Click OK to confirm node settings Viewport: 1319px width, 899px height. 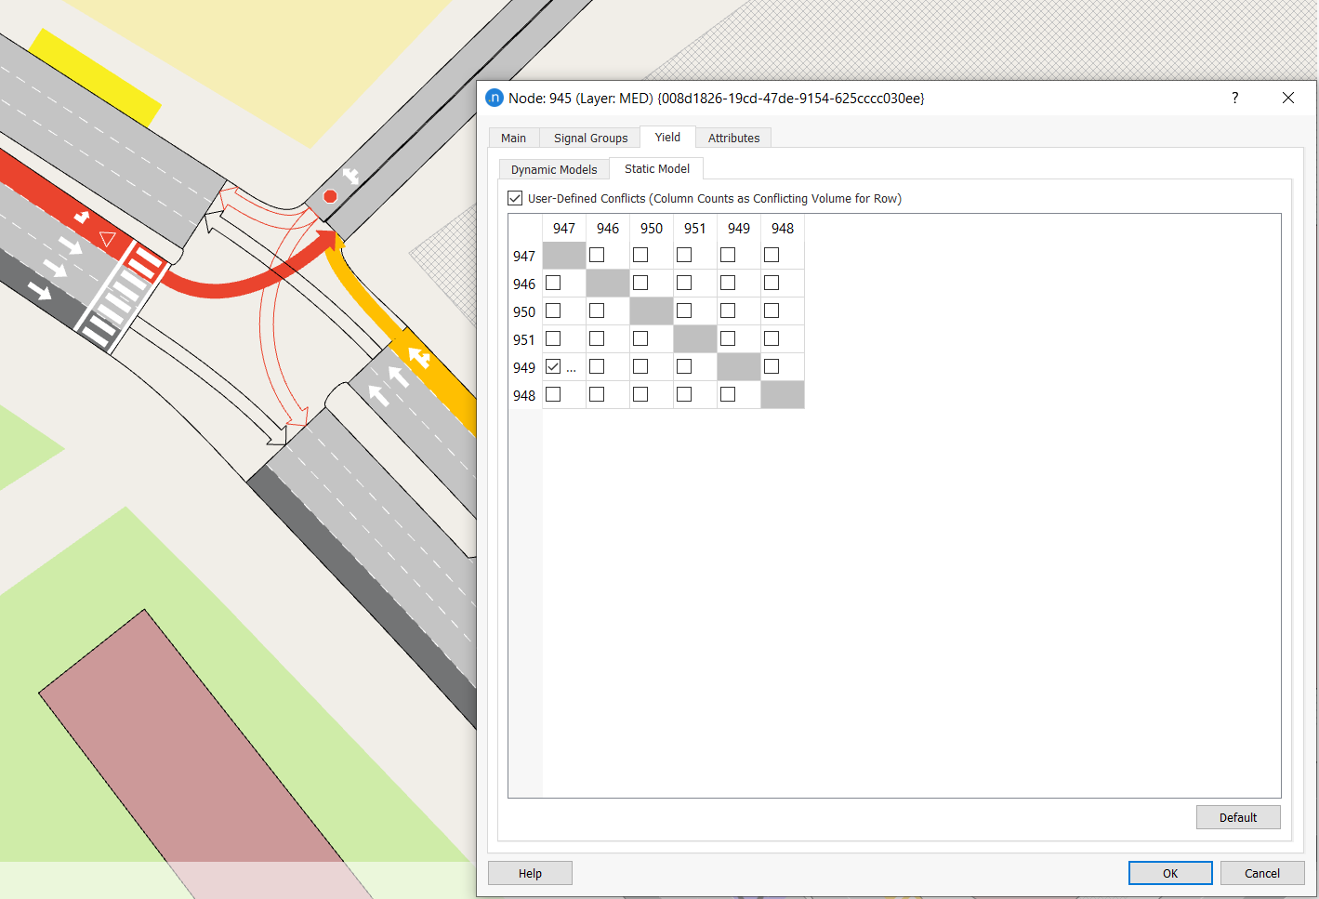point(1169,873)
